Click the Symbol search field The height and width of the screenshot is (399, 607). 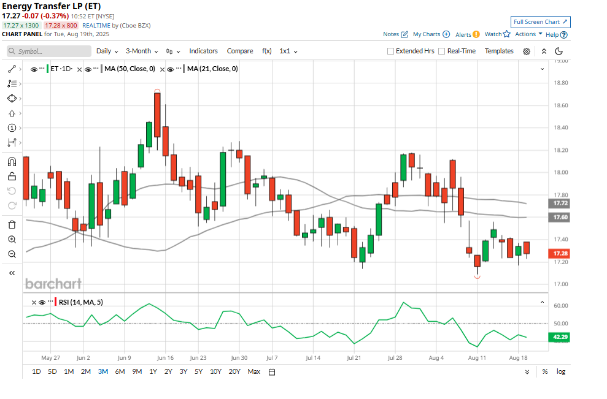(49, 51)
